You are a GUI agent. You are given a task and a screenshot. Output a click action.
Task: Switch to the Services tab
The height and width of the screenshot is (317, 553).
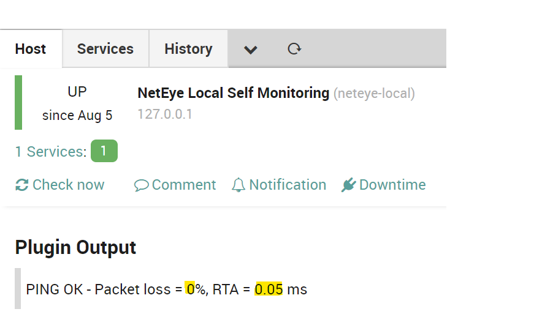[x=105, y=48]
